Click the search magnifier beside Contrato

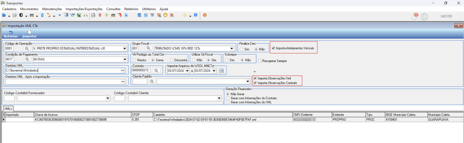pos(156,71)
